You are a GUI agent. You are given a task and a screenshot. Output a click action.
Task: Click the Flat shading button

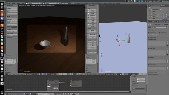pyautogui.click(x=15, y=31)
